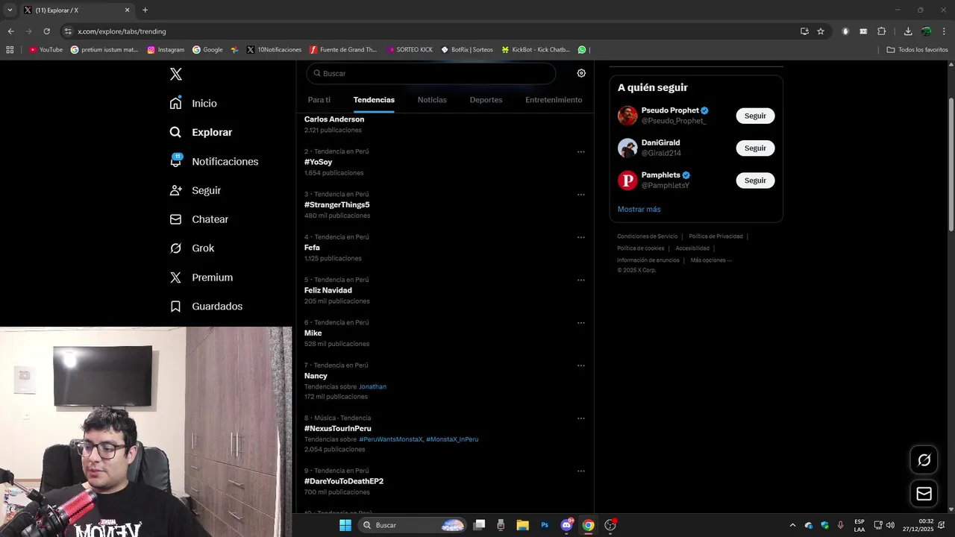955x537 pixels.
Task: Click the page vertical scrollbar
Action: (x=951, y=164)
